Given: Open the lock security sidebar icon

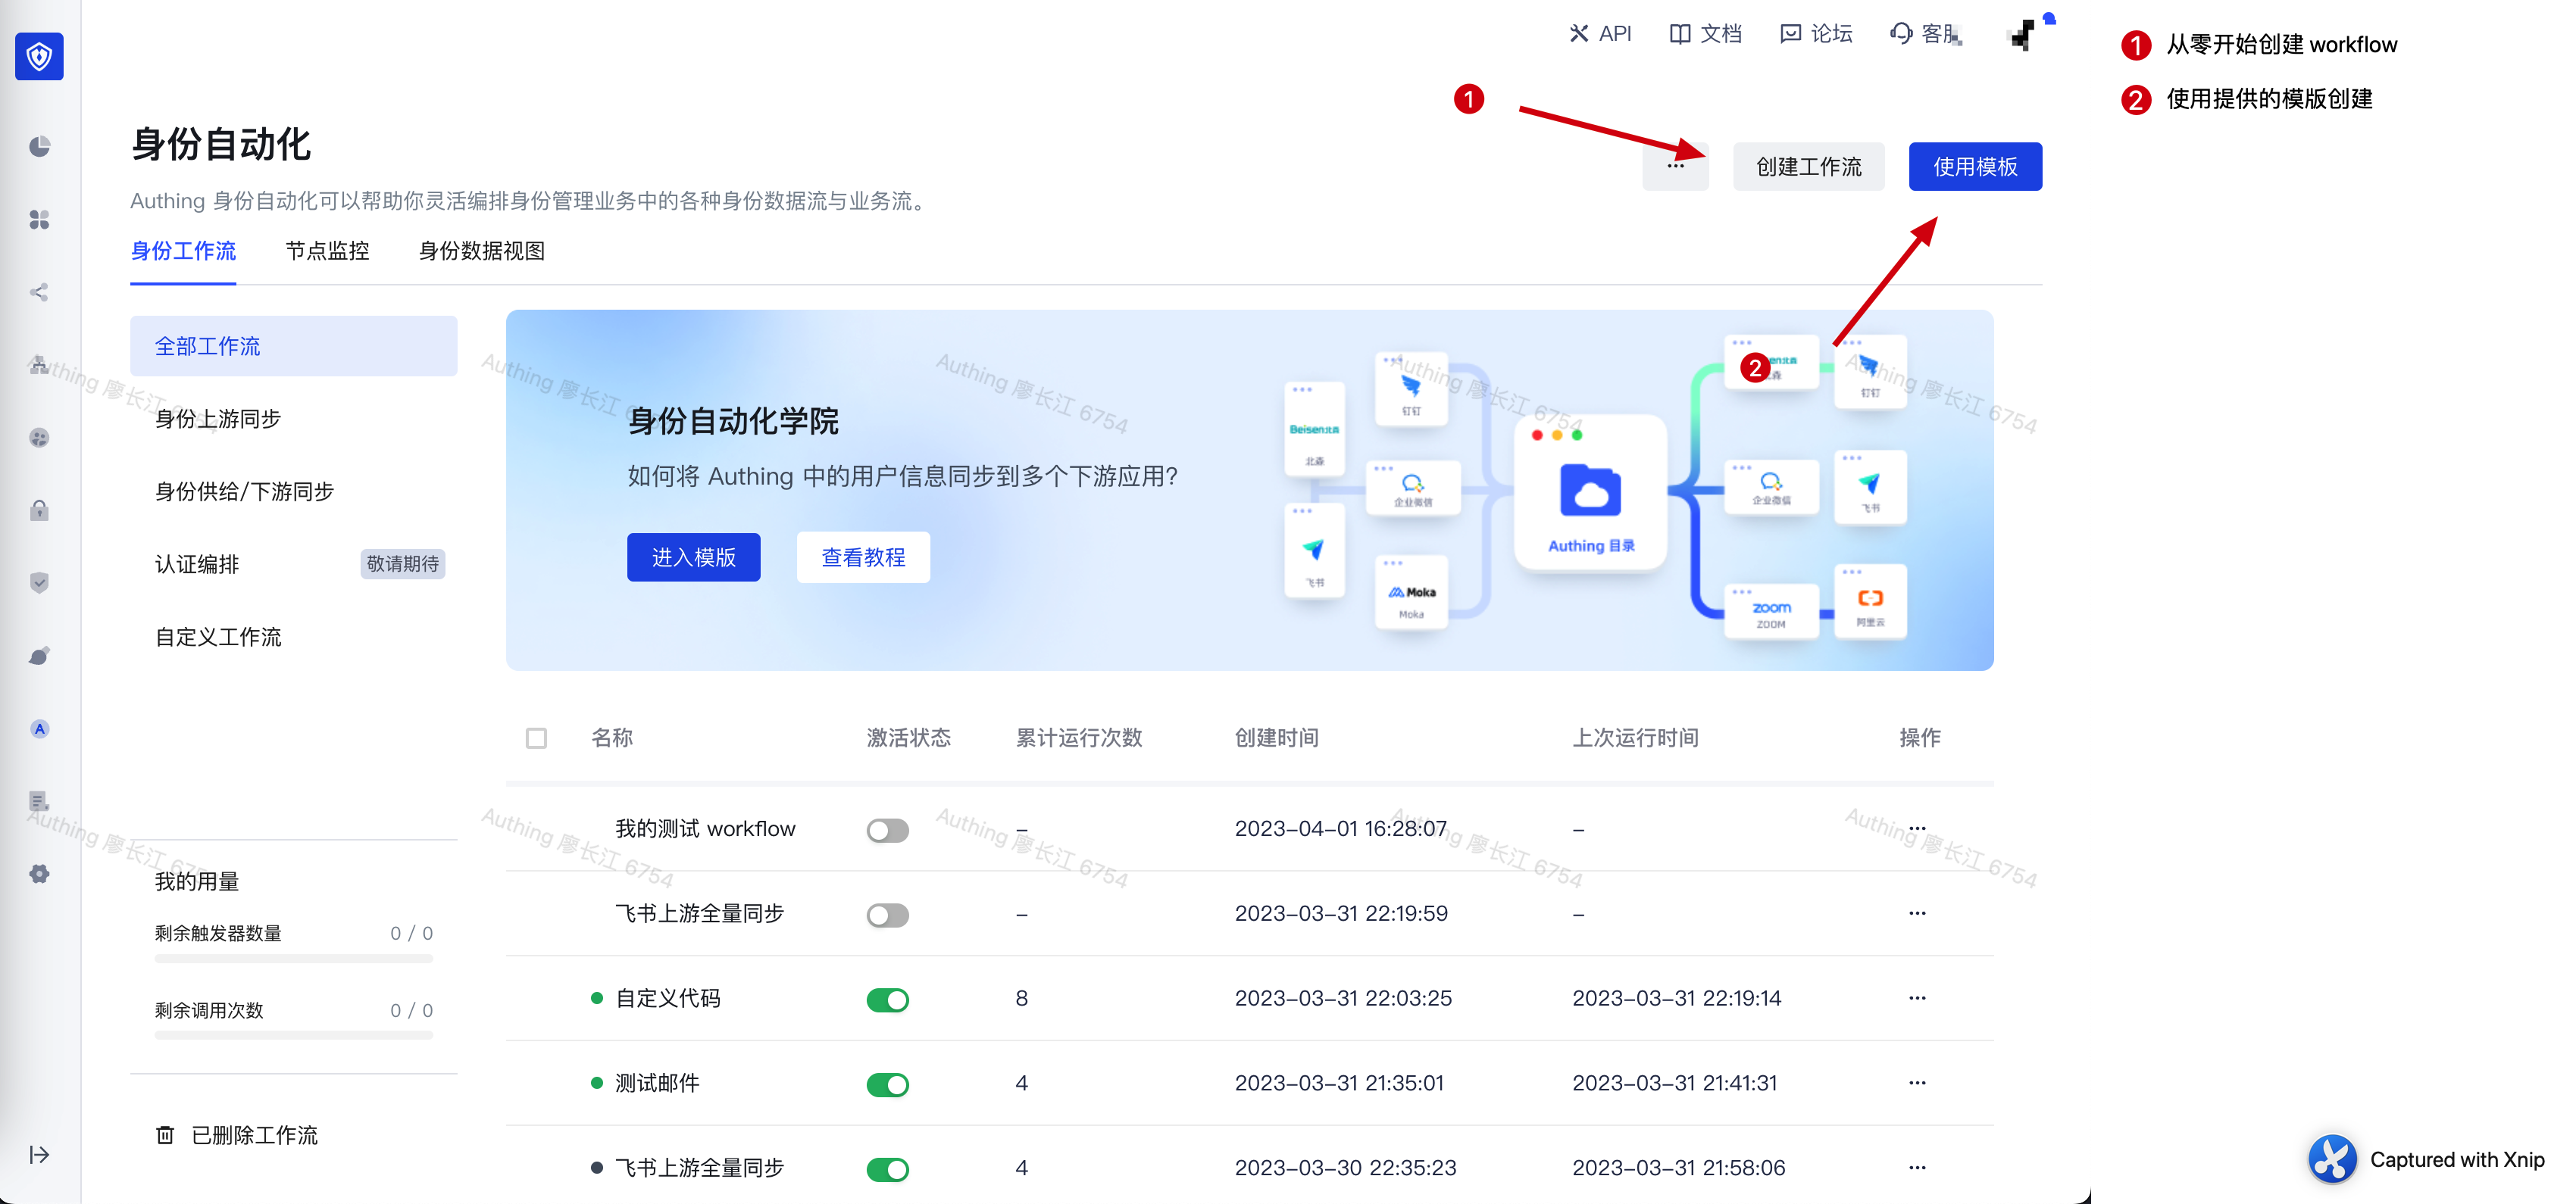Looking at the screenshot, I should 39,510.
